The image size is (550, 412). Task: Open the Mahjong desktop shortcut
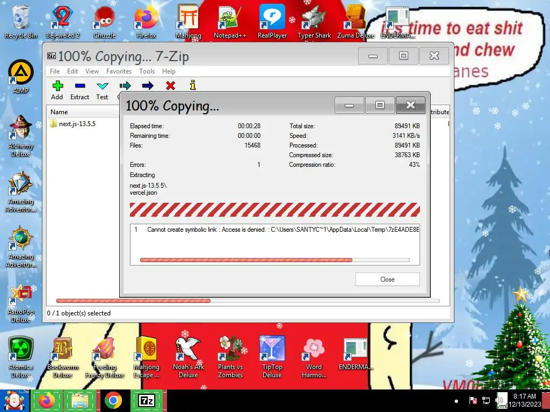pos(189,22)
